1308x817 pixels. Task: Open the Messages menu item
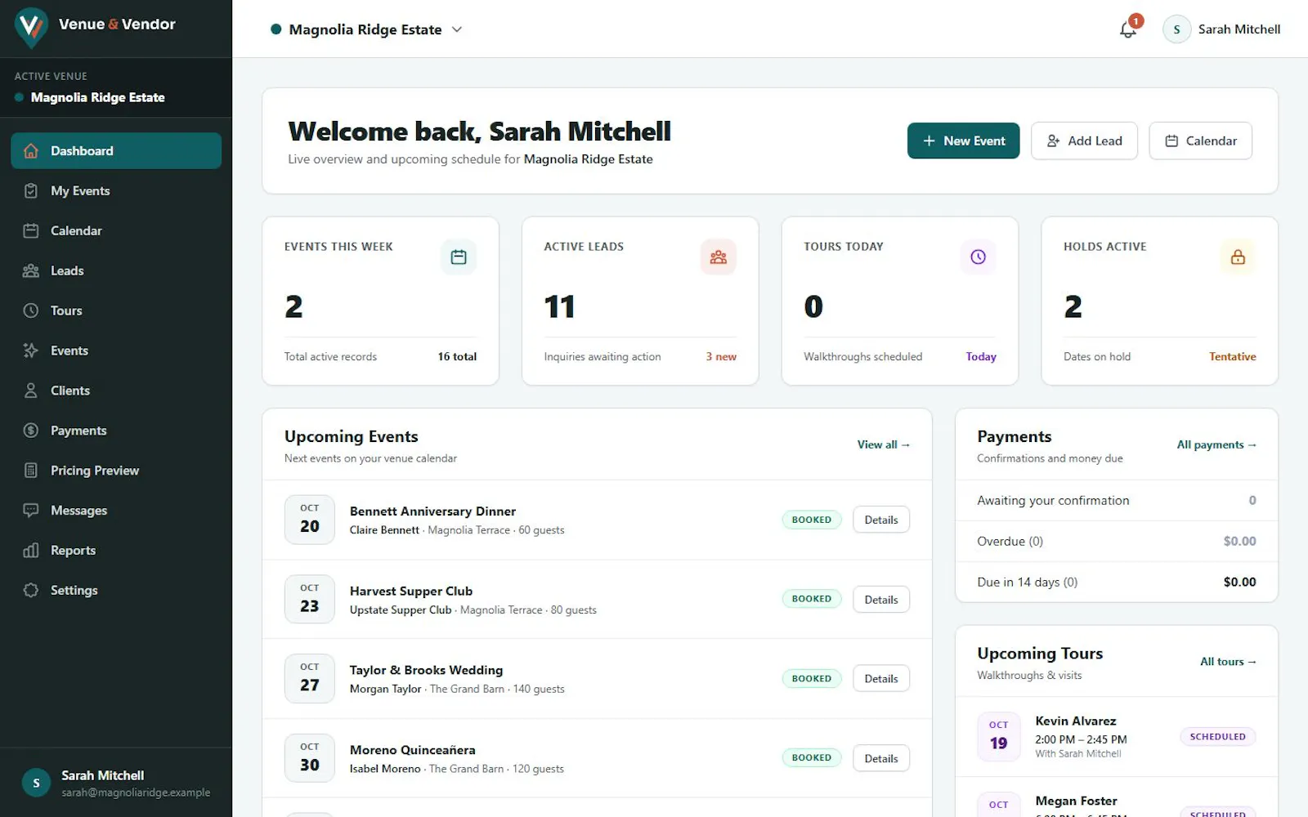point(116,511)
